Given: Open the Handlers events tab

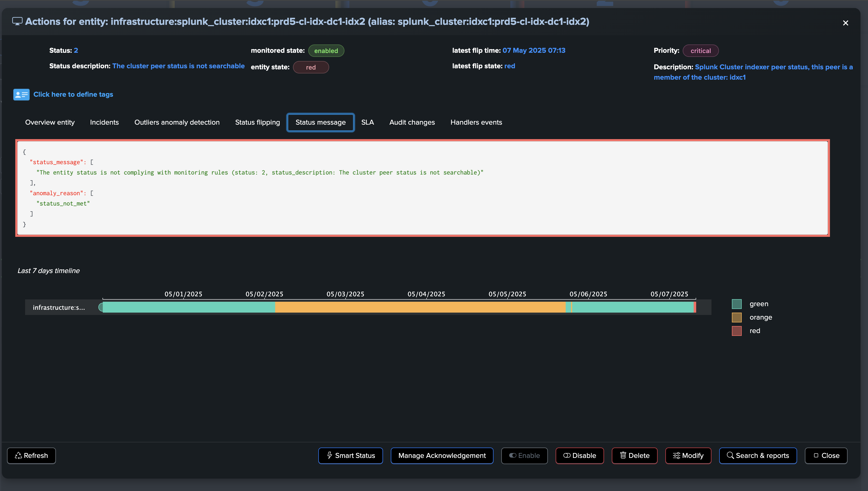Looking at the screenshot, I should click(x=476, y=122).
